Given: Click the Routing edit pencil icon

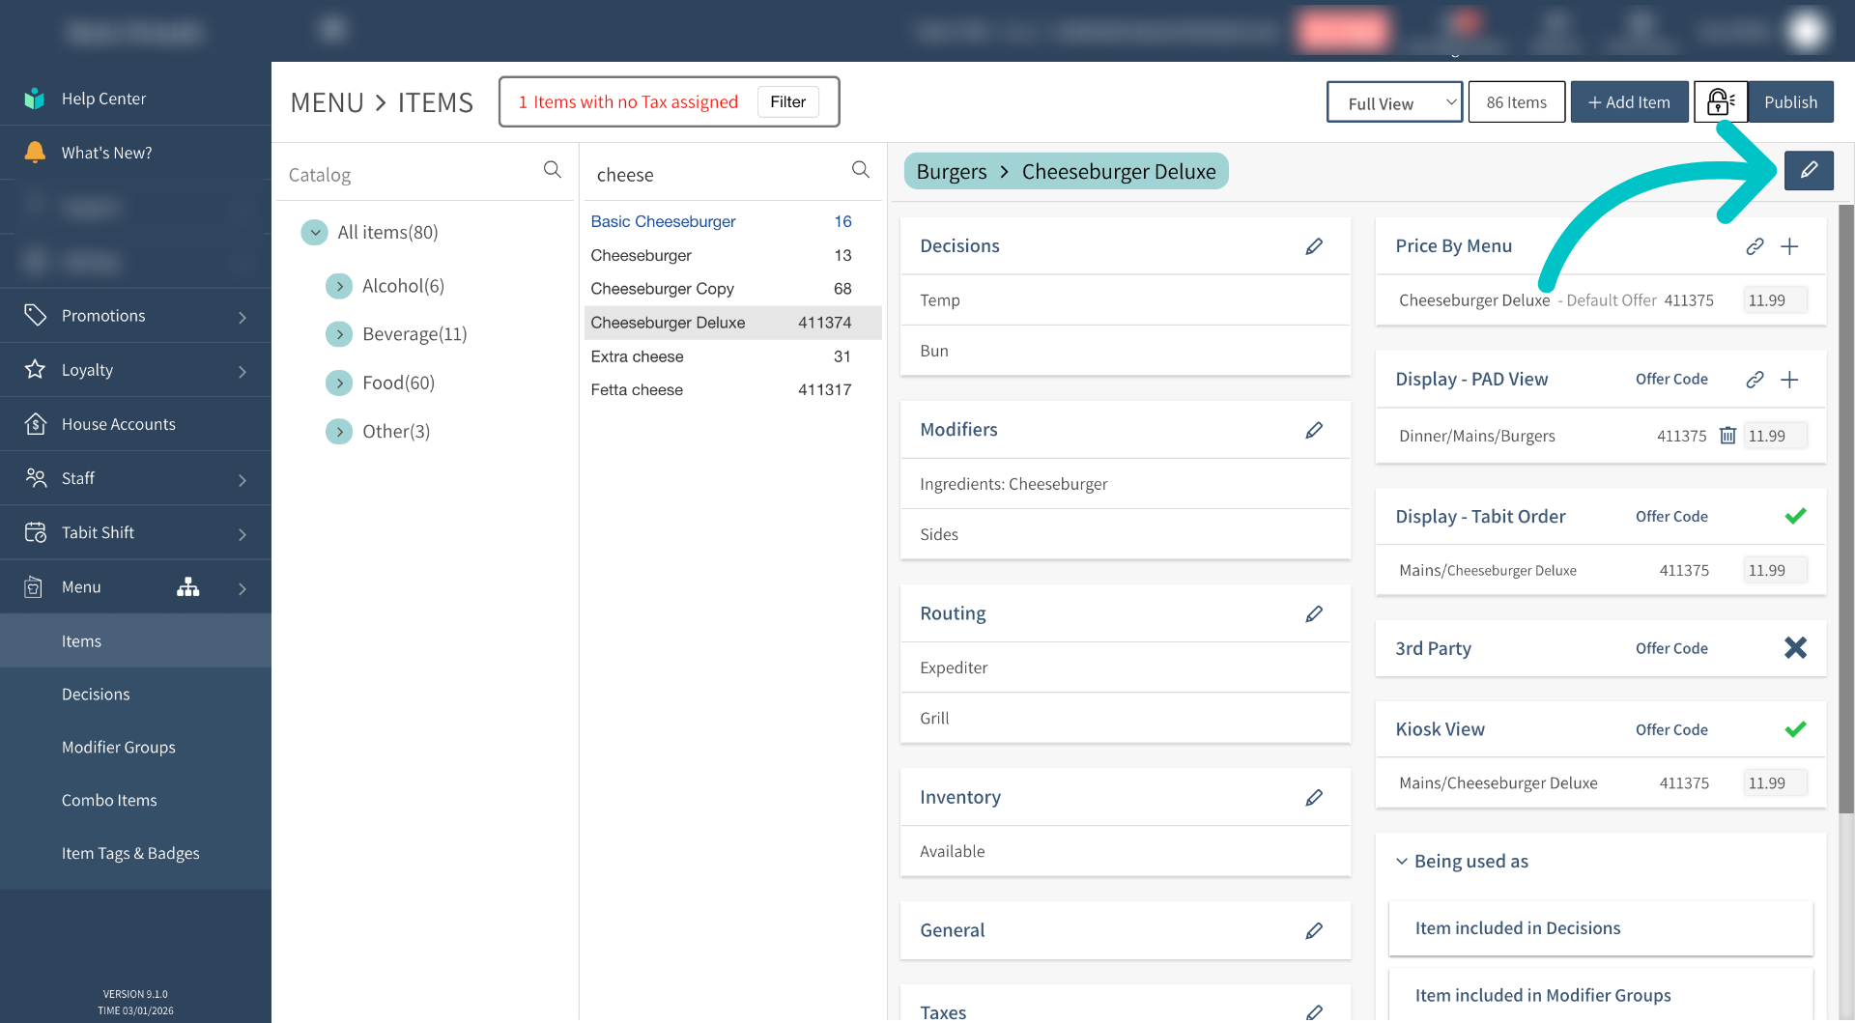Looking at the screenshot, I should [x=1314, y=613].
